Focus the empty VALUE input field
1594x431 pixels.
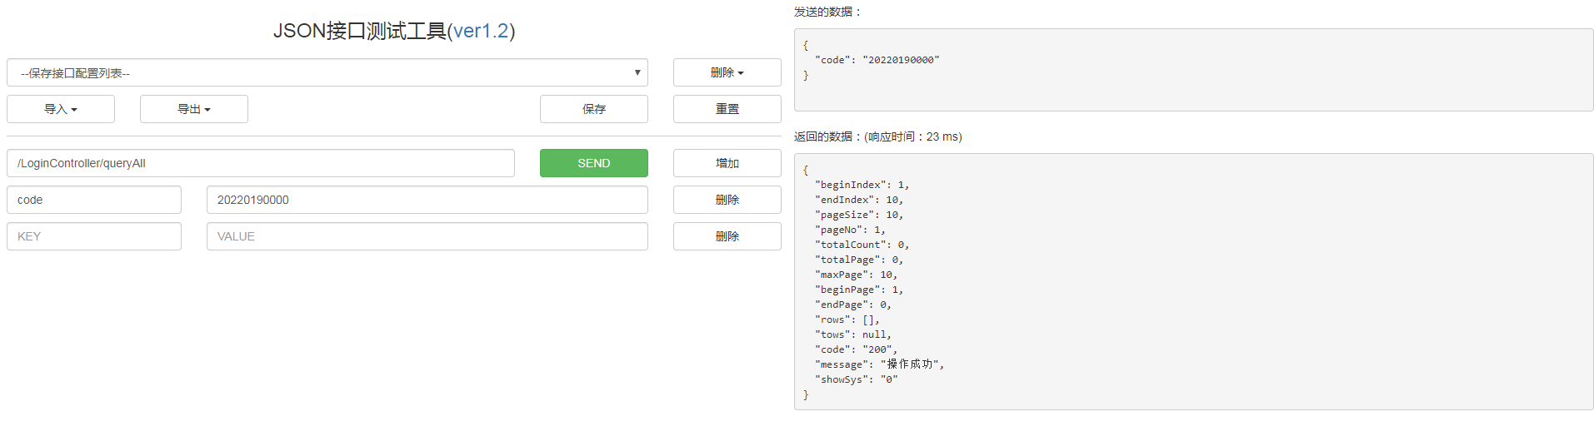(427, 236)
